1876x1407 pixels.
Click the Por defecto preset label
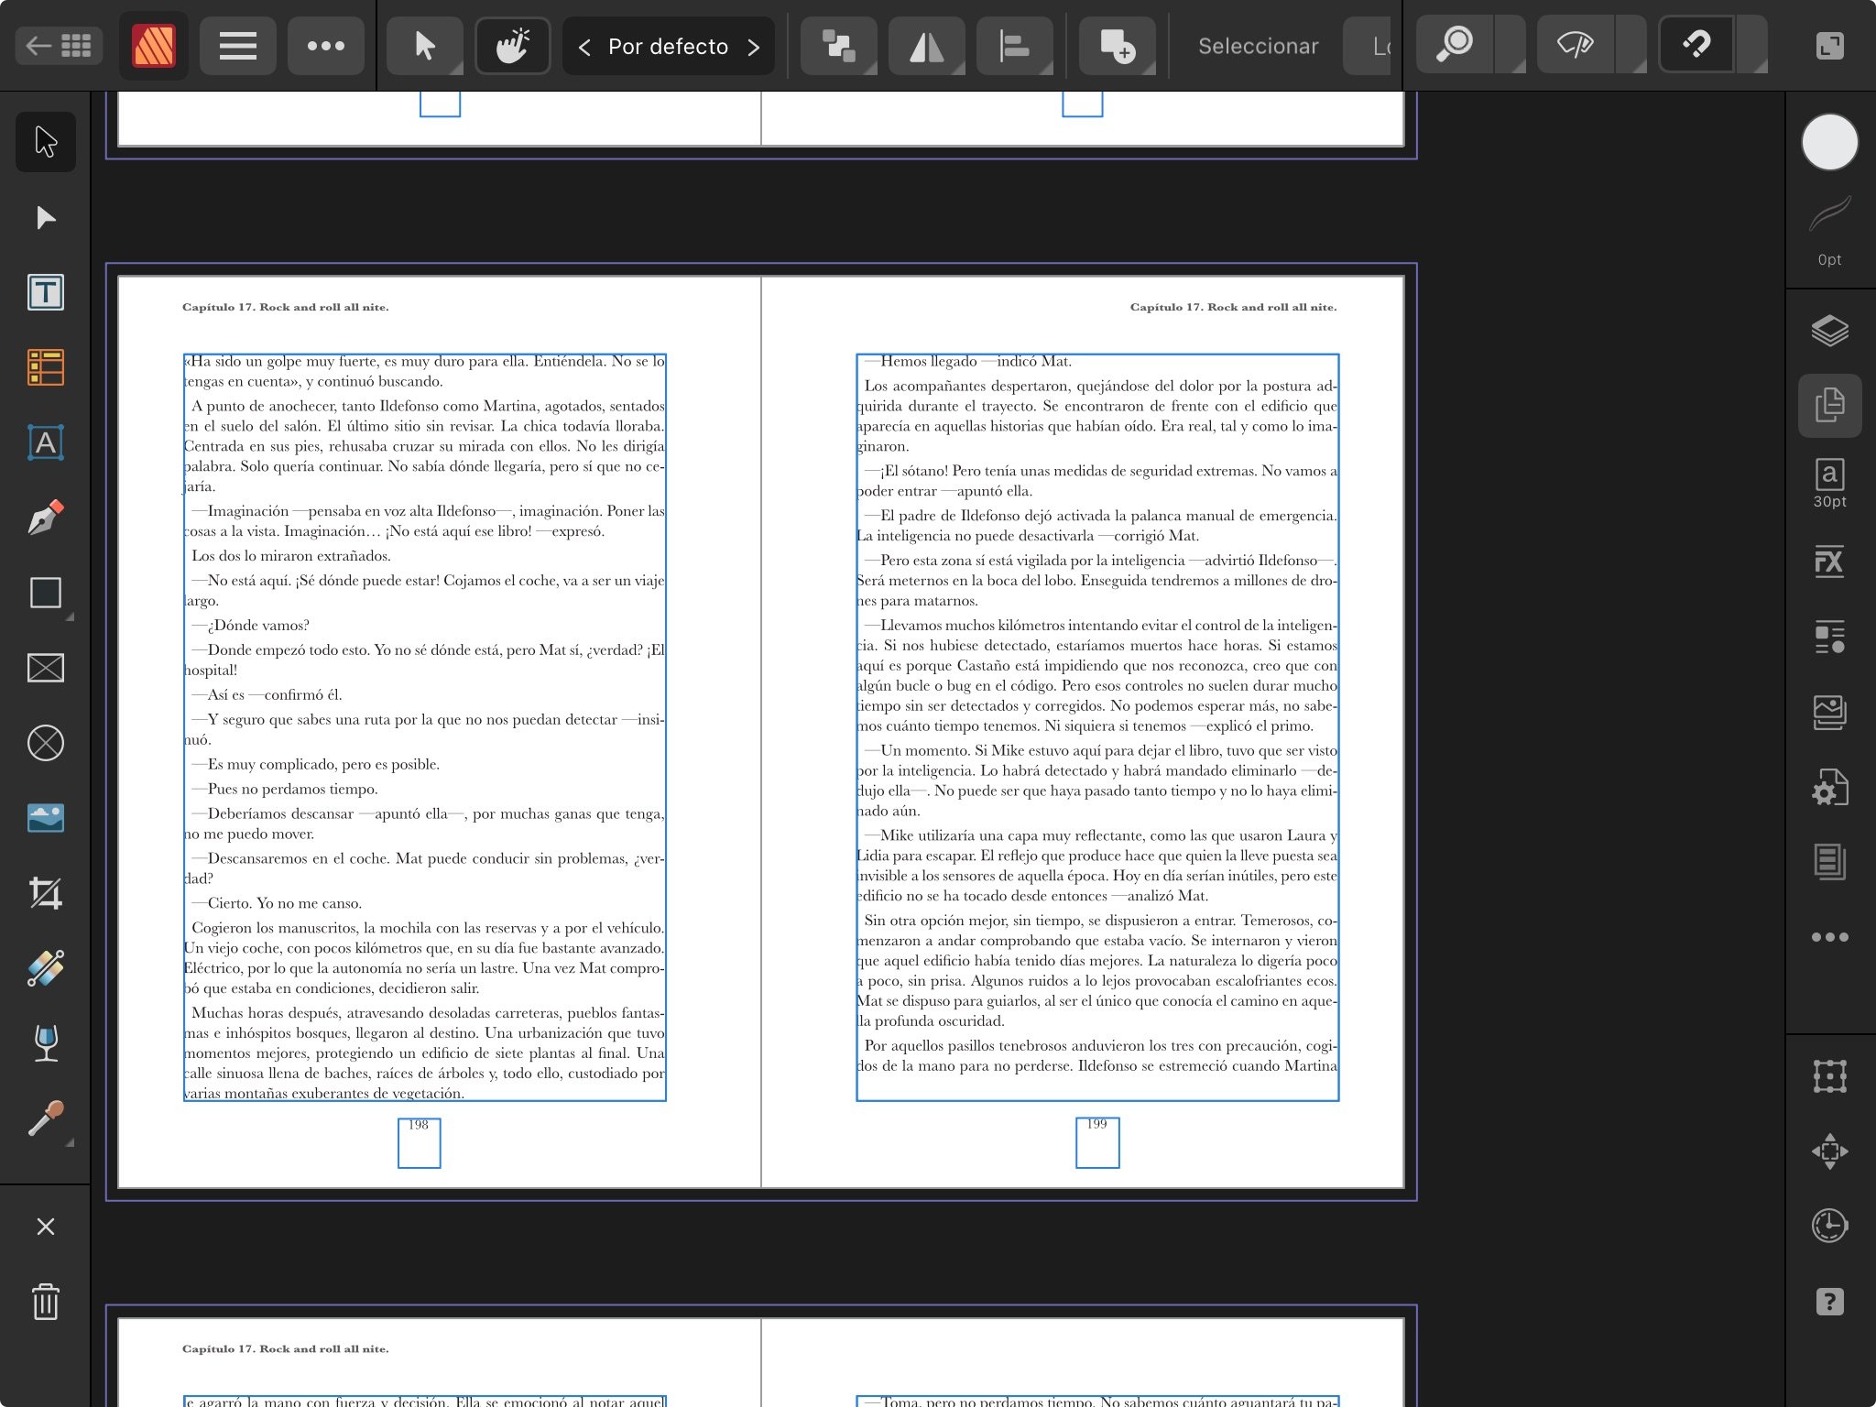(668, 46)
